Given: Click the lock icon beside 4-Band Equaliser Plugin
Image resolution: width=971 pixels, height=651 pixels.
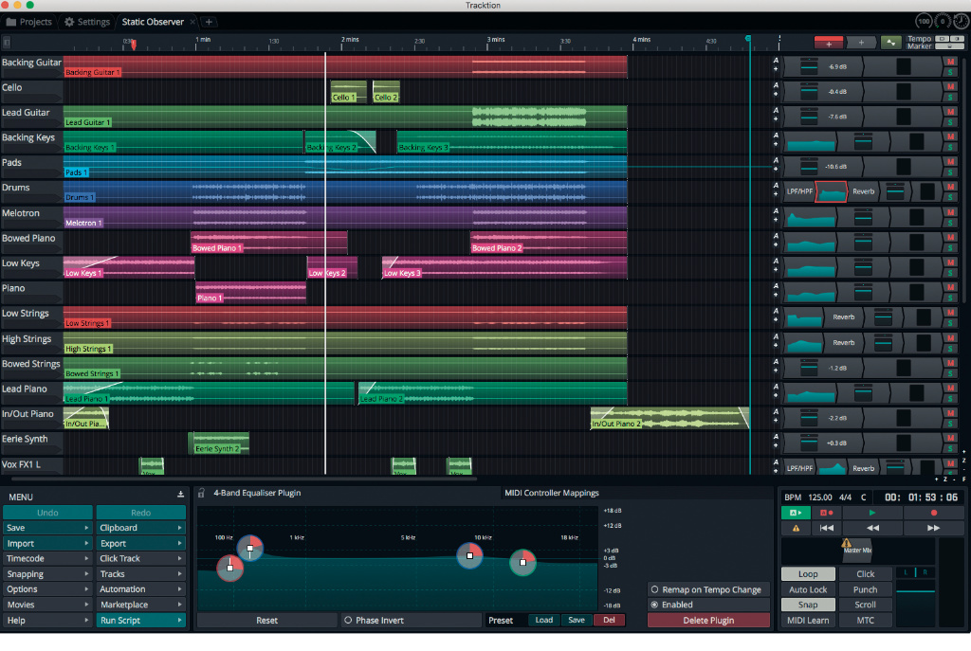Looking at the screenshot, I should 201,494.
